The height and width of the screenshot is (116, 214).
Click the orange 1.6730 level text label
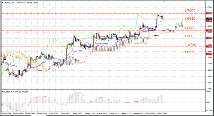tap(191, 45)
